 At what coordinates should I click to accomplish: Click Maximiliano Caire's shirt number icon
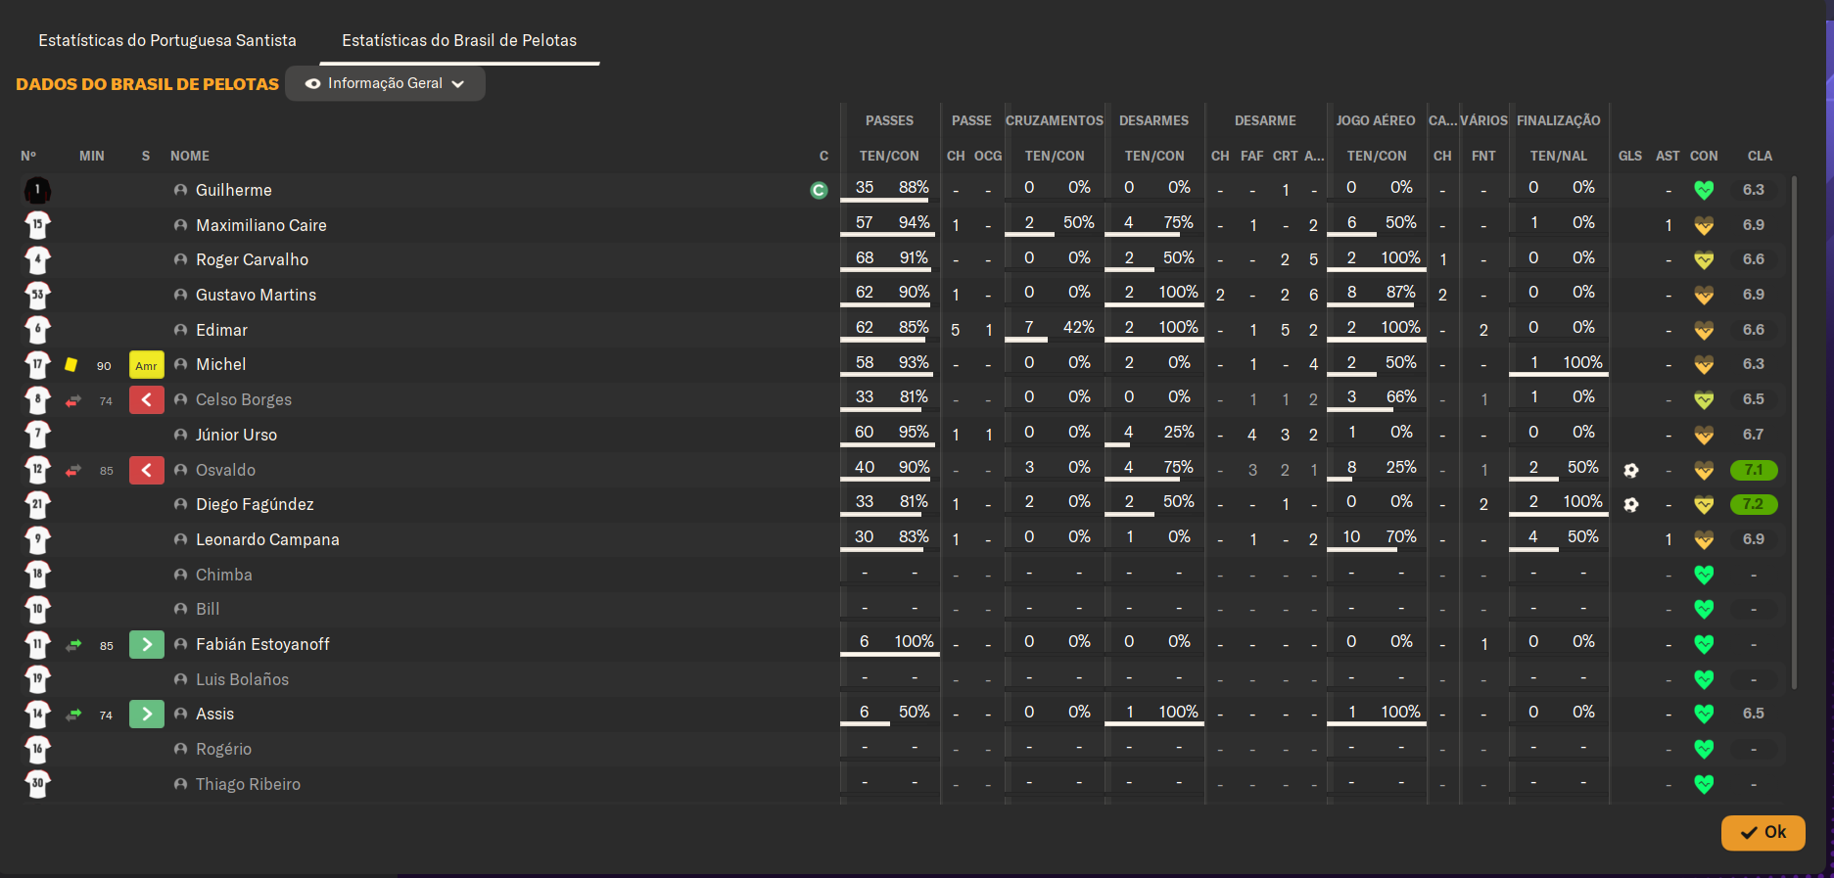pyautogui.click(x=37, y=225)
